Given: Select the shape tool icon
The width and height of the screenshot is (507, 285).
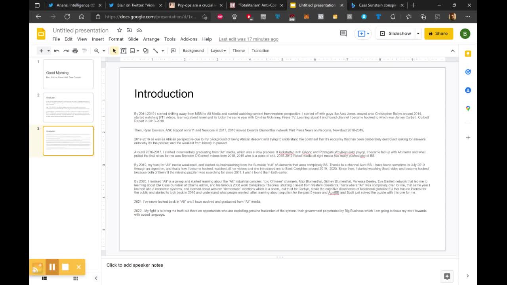Looking at the screenshot, I should (x=145, y=51).
